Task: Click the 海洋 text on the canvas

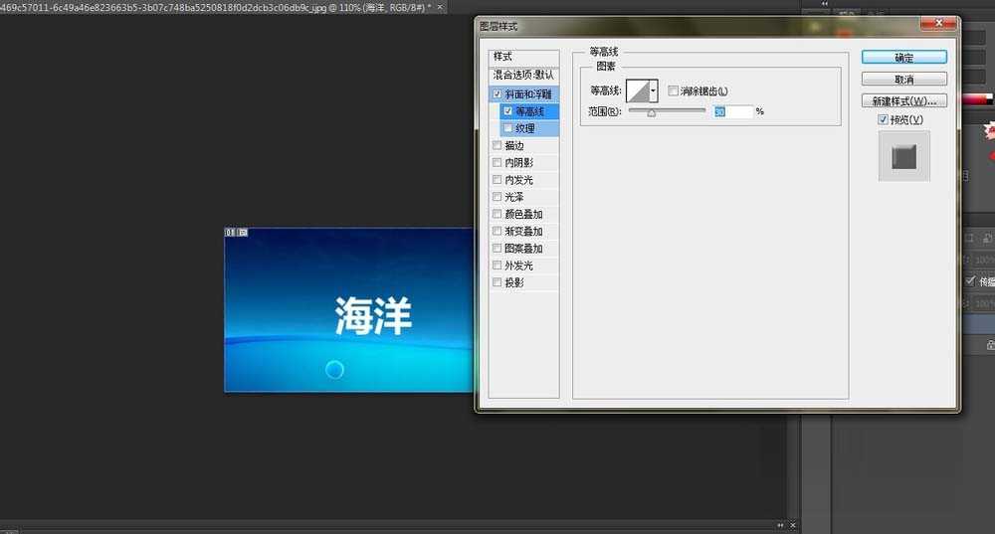Action: tap(373, 315)
